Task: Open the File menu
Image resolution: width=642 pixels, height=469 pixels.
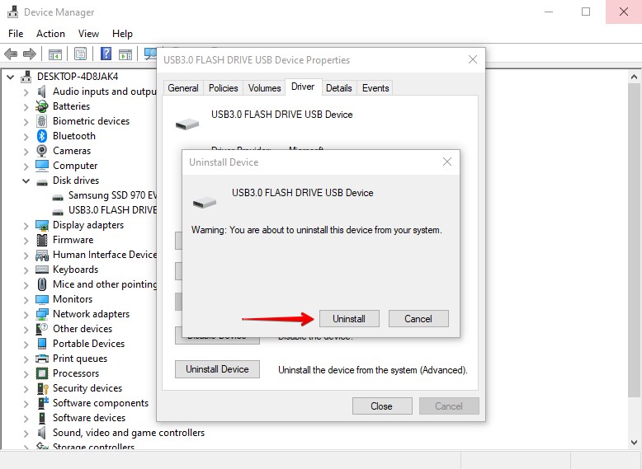Action: (x=16, y=34)
